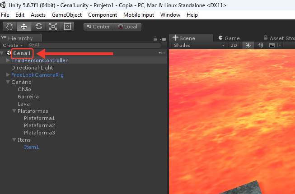Click the search magnifier icon in Hierarchy
This screenshot has width=295, height=194.
[x=32, y=45]
